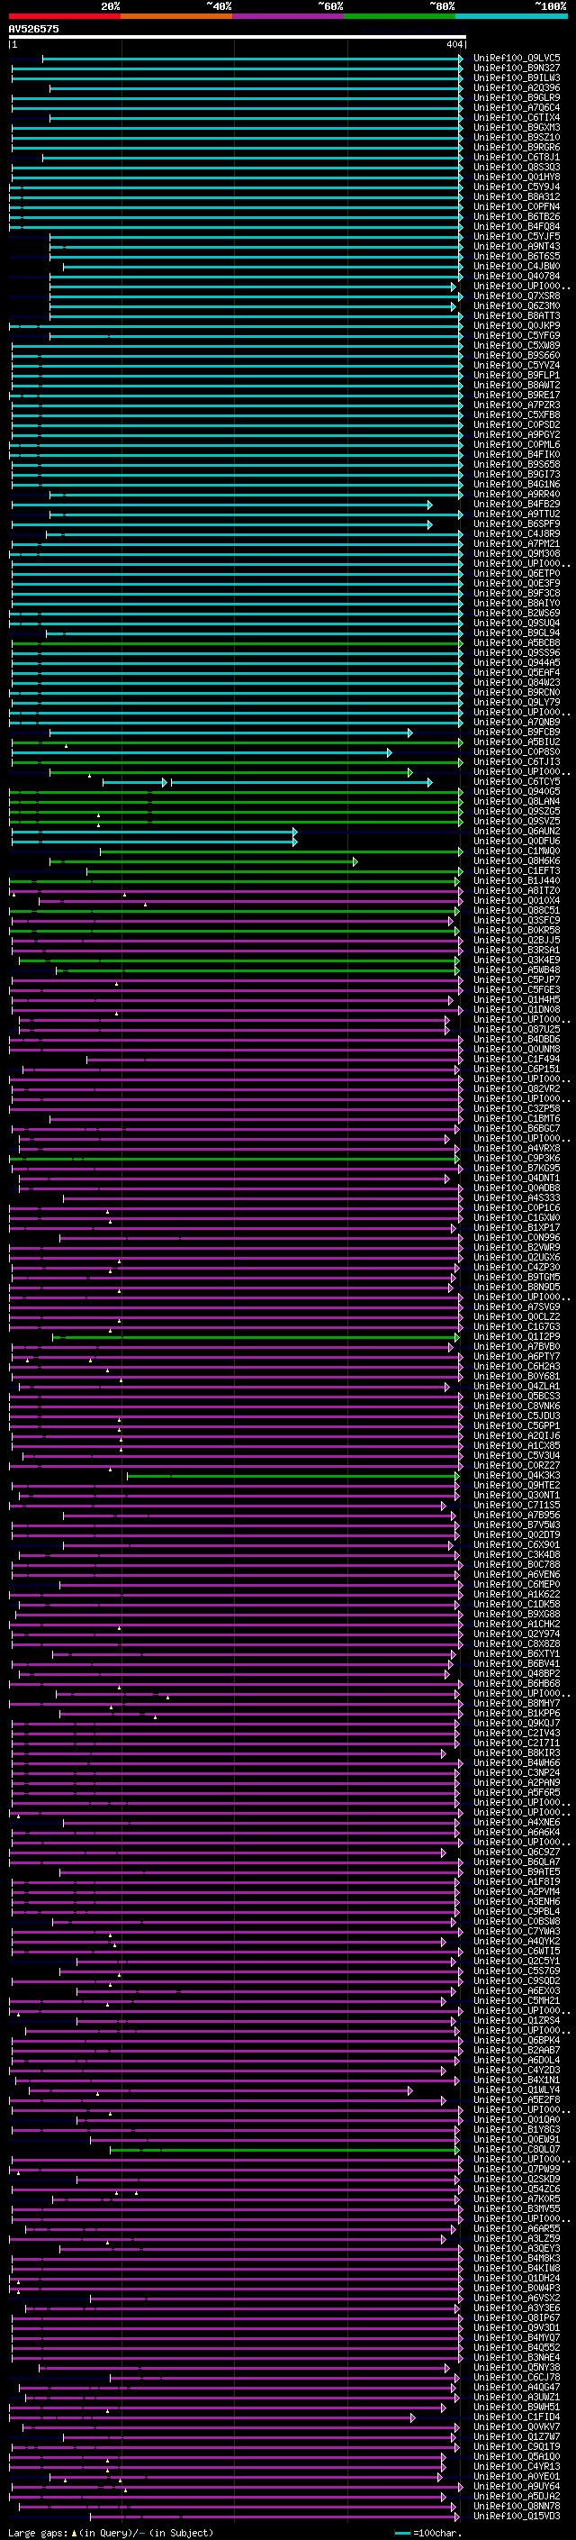Click hit UniRef100_B9F3C8
Image resolution: width=576 pixels, height=2540 pixels.
[517, 593]
